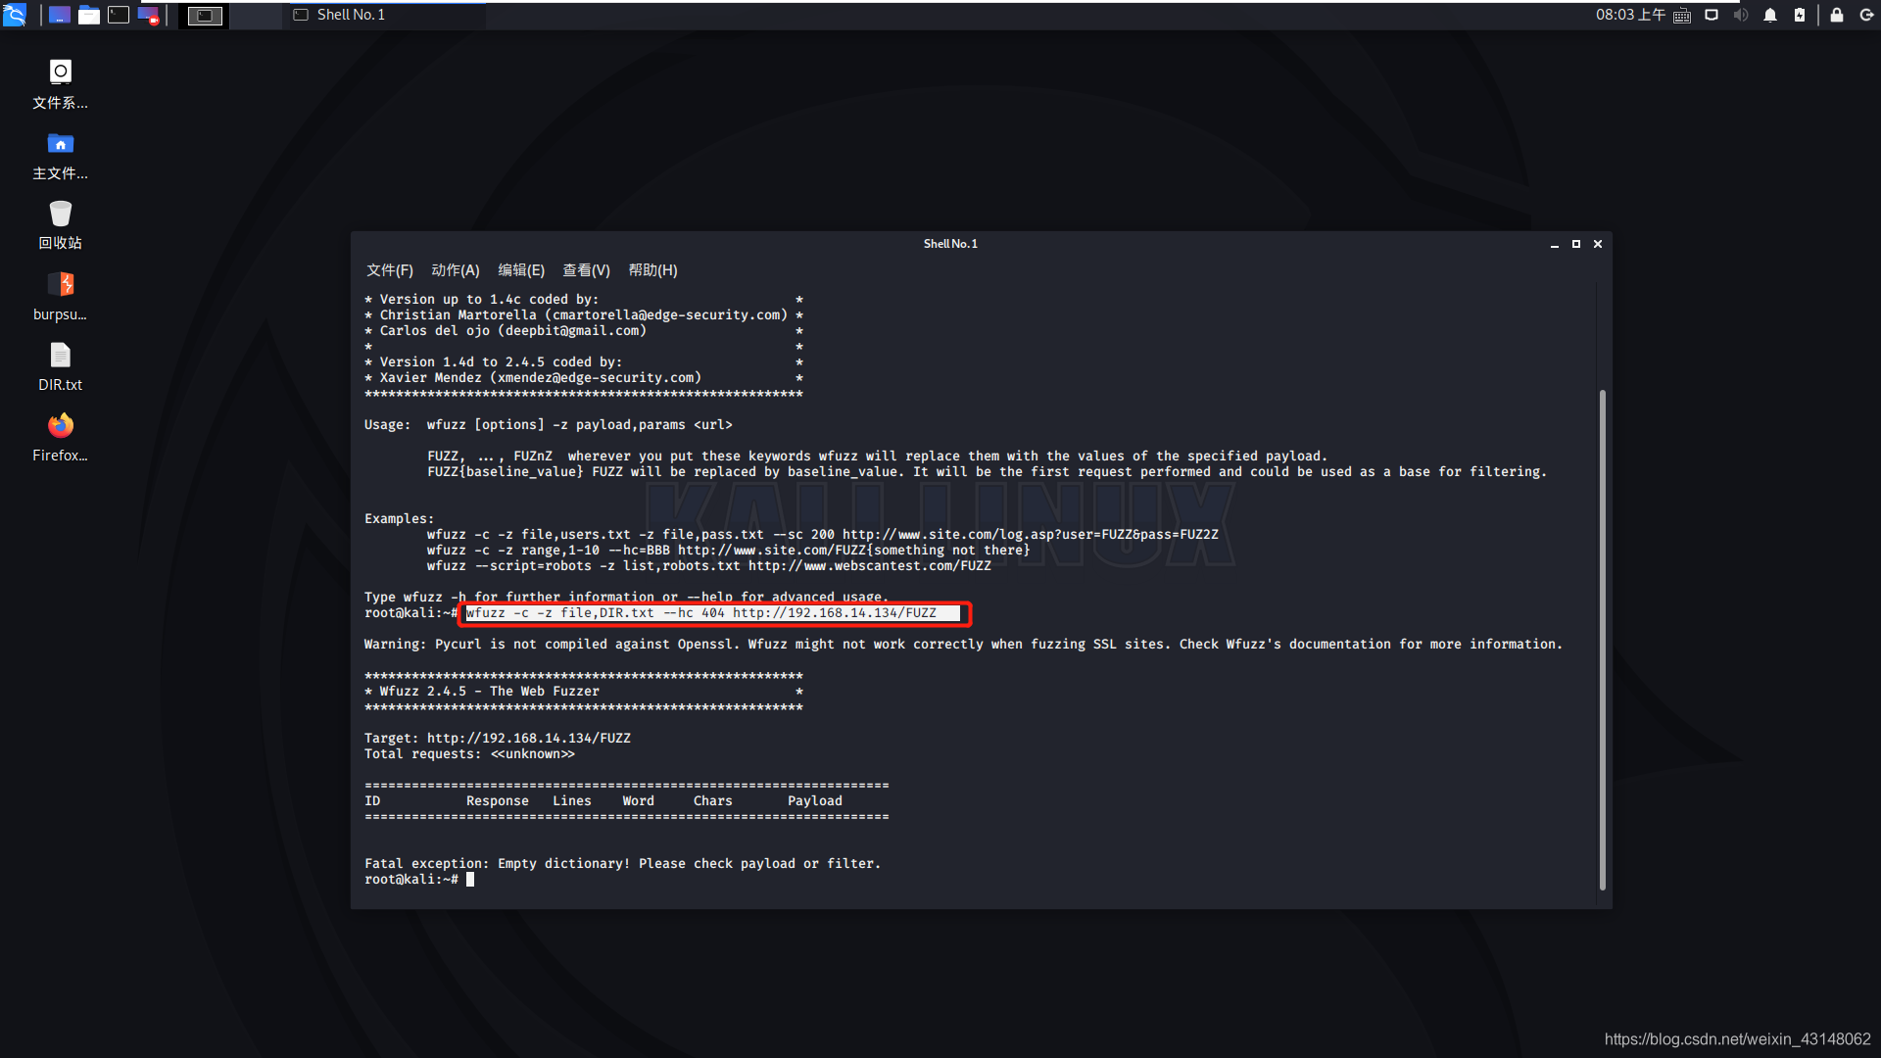This screenshot has width=1881, height=1058.
Task: Select the 文件系... desktop icon
Action: 60,85
